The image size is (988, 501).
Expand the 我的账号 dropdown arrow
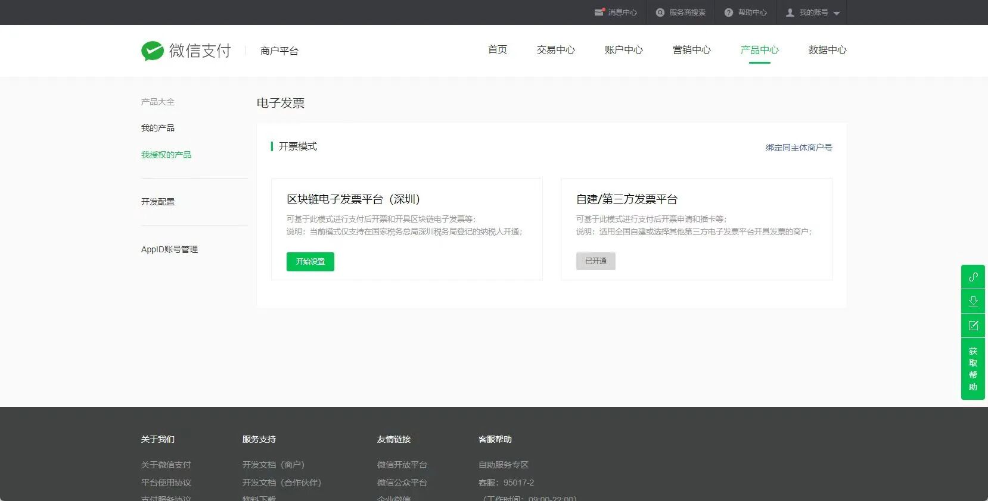point(837,13)
